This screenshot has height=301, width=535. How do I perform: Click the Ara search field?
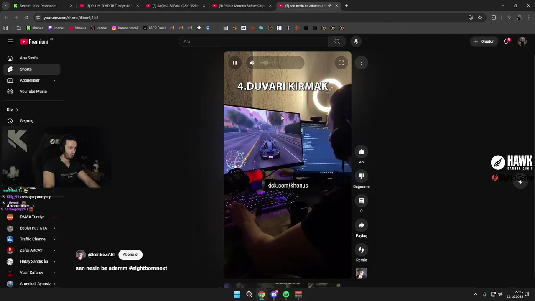[x=254, y=41]
